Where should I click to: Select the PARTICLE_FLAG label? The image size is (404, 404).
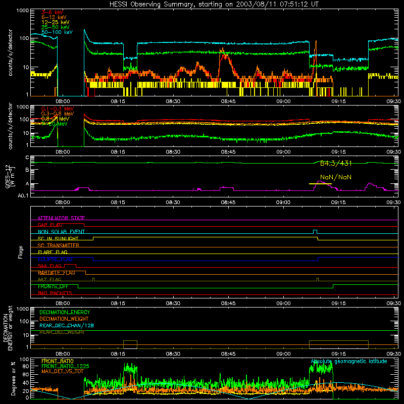click(x=57, y=273)
